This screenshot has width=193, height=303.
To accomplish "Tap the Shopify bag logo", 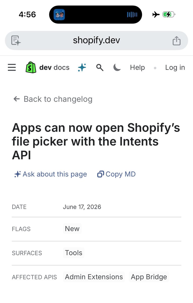I will tap(31, 67).
